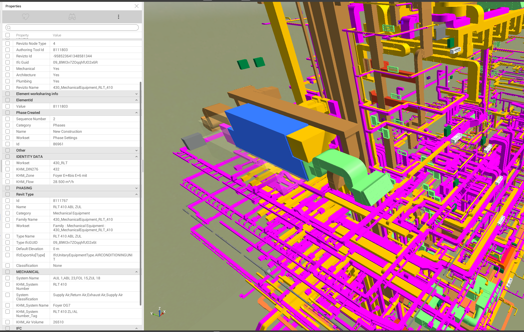Collapse the MECHANICAL section
Image resolution: width=524 pixels, height=332 pixels.
136,272
